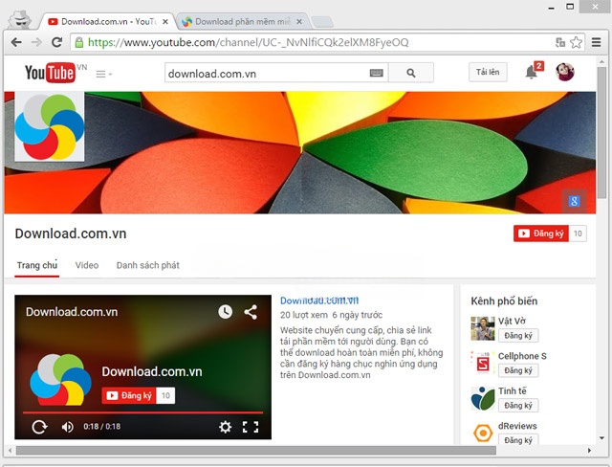Click the Tinh tế channel icon

483,398
